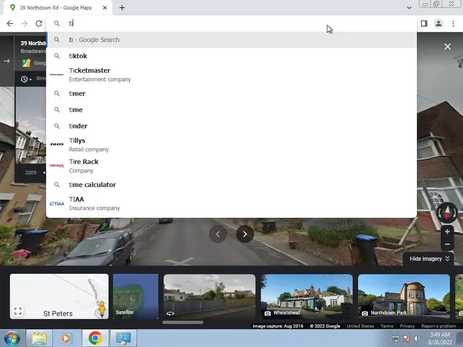
Task: Click the compass to reset orientation
Action: point(447,212)
